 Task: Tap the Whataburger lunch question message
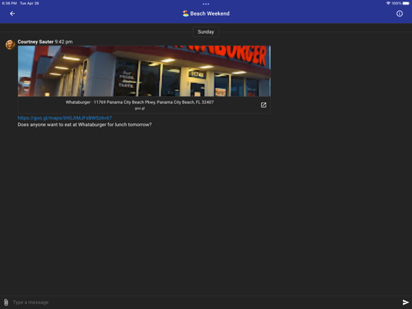click(x=84, y=125)
